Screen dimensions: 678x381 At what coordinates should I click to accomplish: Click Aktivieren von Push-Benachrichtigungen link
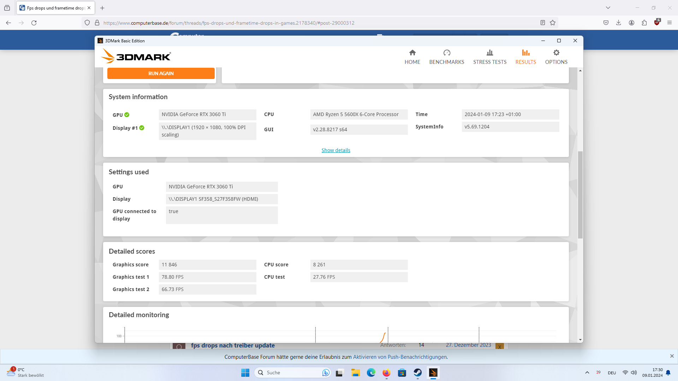click(400, 357)
